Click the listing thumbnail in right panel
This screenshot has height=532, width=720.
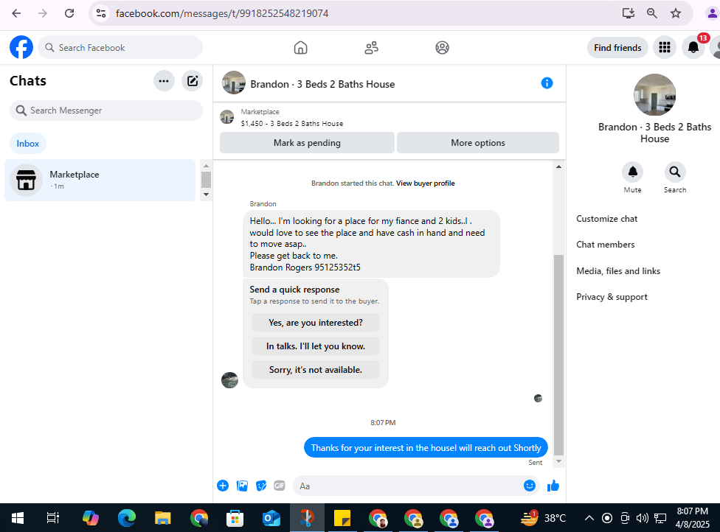click(654, 95)
